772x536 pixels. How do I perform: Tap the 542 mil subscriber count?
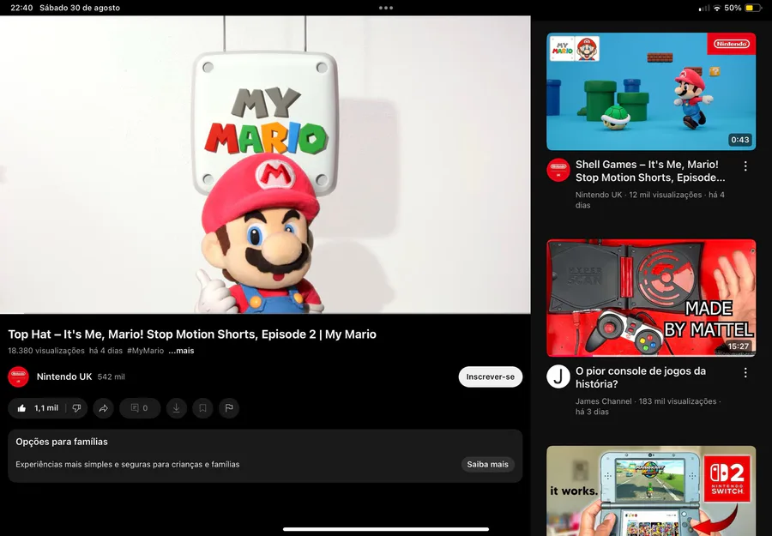[x=112, y=377]
